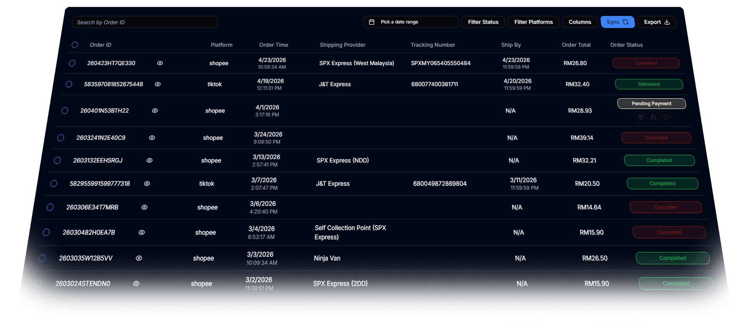Export the orders list
The height and width of the screenshot is (331, 750).
(x=657, y=22)
